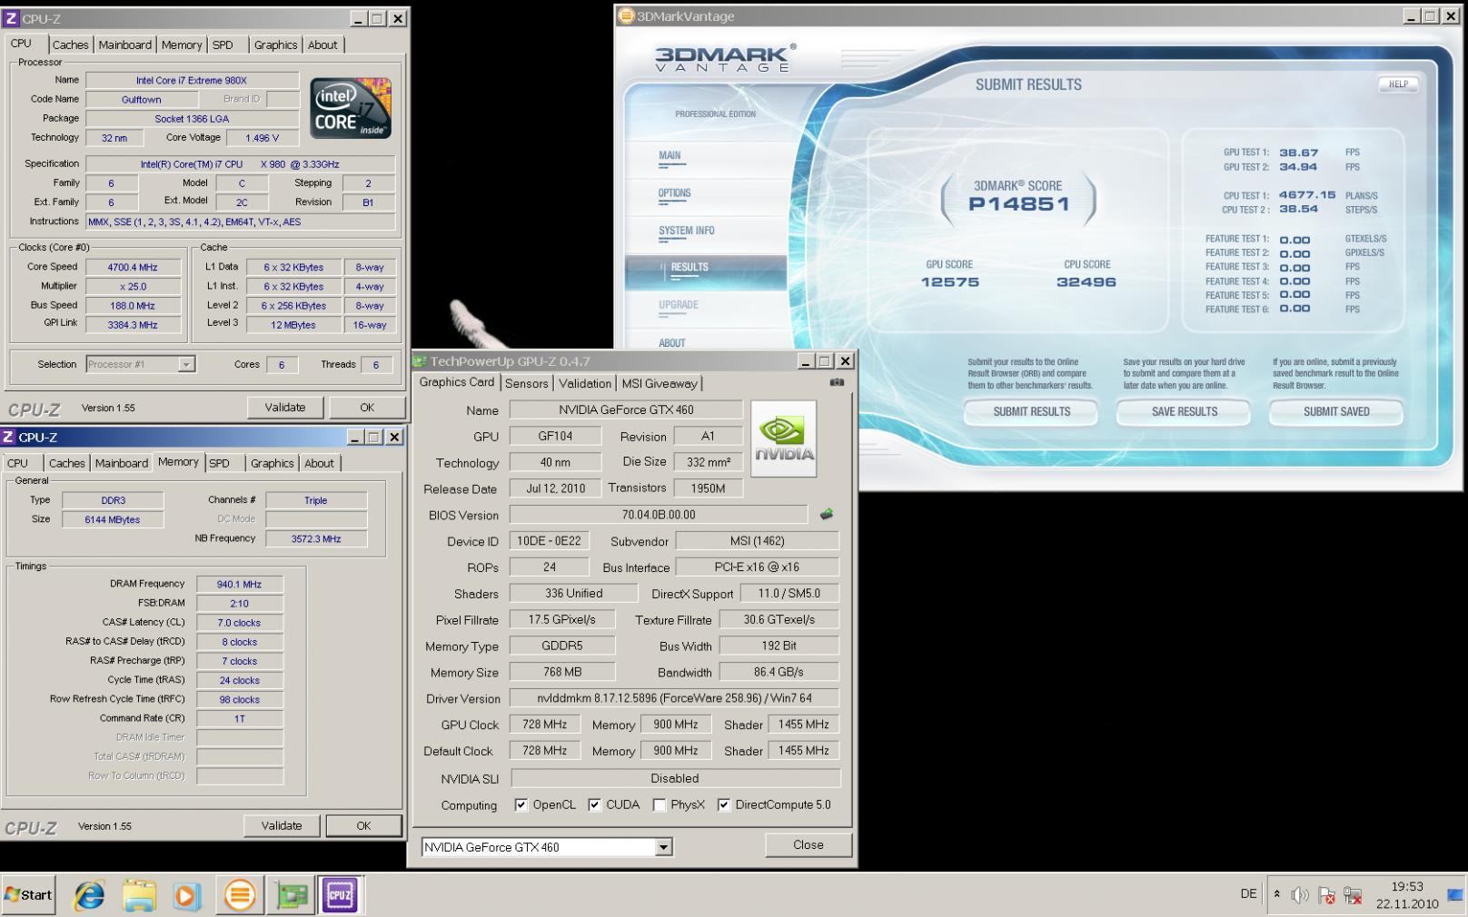Click the HELP button in 3DMark Vantage
1468x917 pixels.
point(1398,84)
